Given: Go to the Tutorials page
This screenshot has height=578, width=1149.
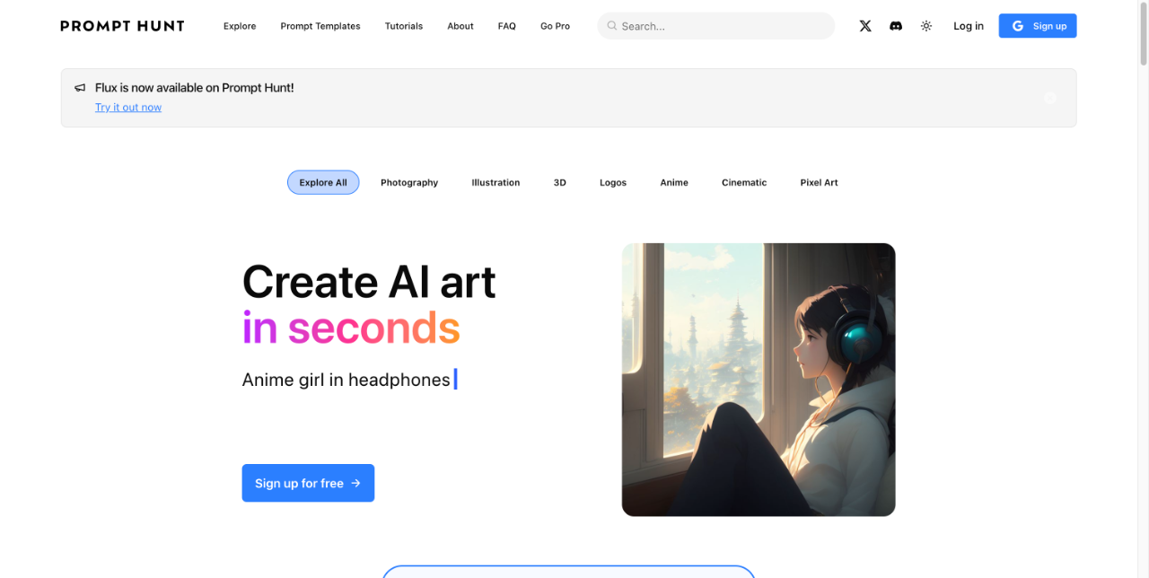Looking at the screenshot, I should click(x=404, y=26).
